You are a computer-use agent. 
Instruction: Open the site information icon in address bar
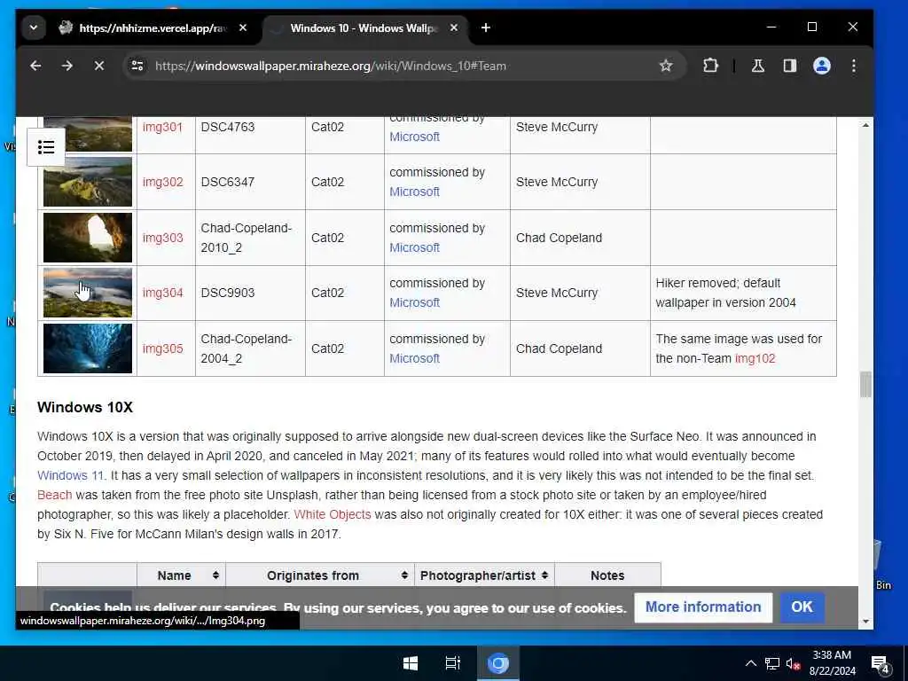tap(137, 66)
